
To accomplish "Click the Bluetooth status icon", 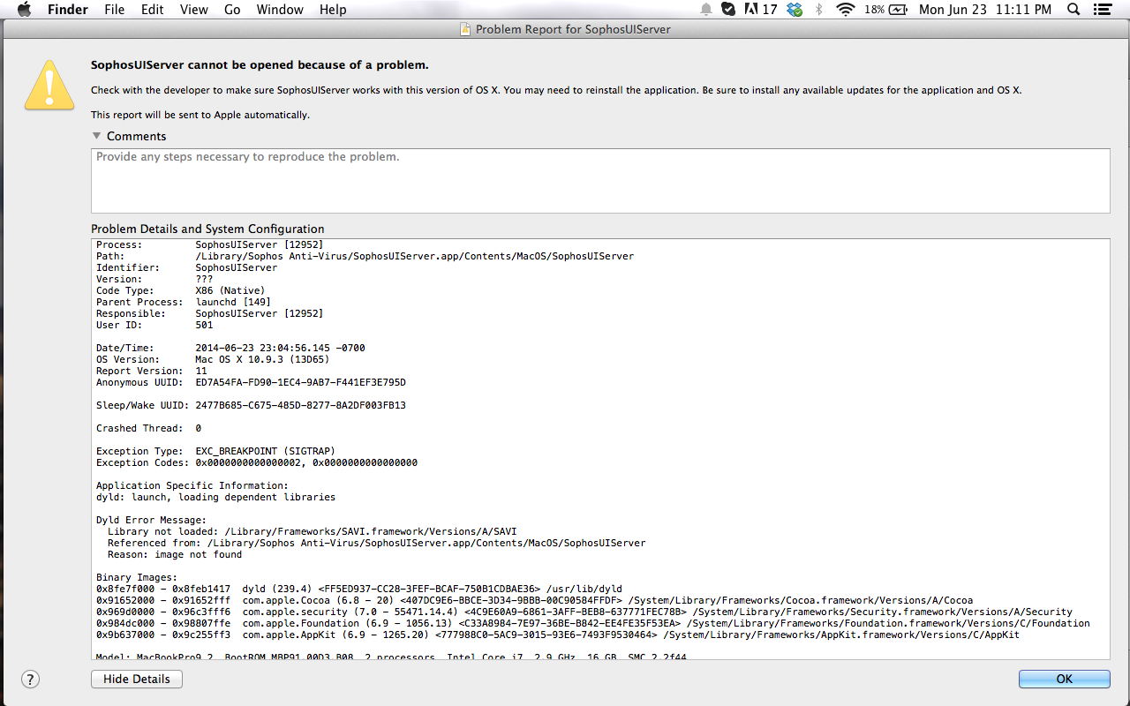I will 818,10.
